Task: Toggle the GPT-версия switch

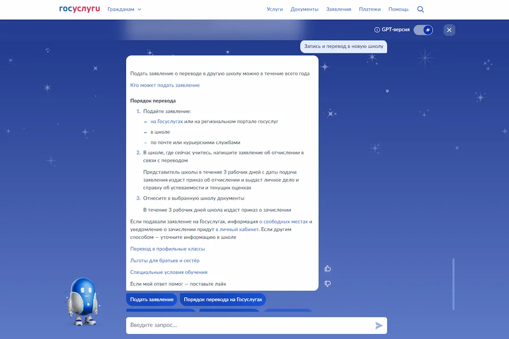Action: [423, 30]
